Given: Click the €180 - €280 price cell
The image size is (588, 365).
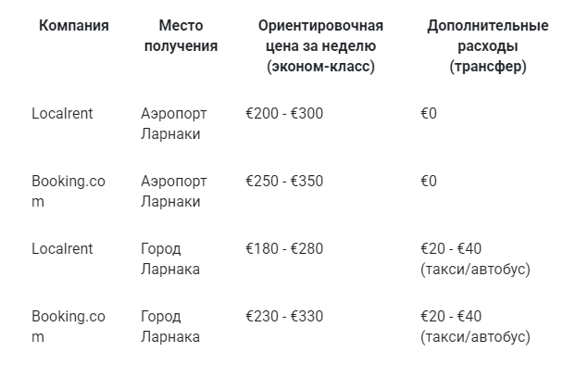Looking at the screenshot, I should [x=284, y=248].
